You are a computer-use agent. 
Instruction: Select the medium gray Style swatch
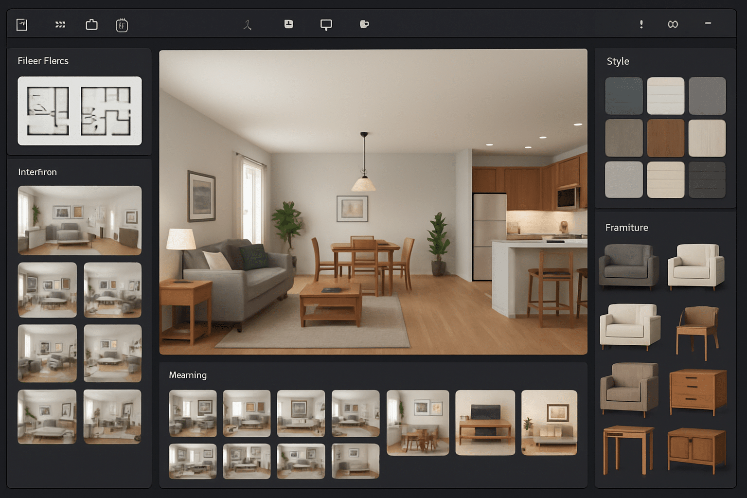click(707, 96)
